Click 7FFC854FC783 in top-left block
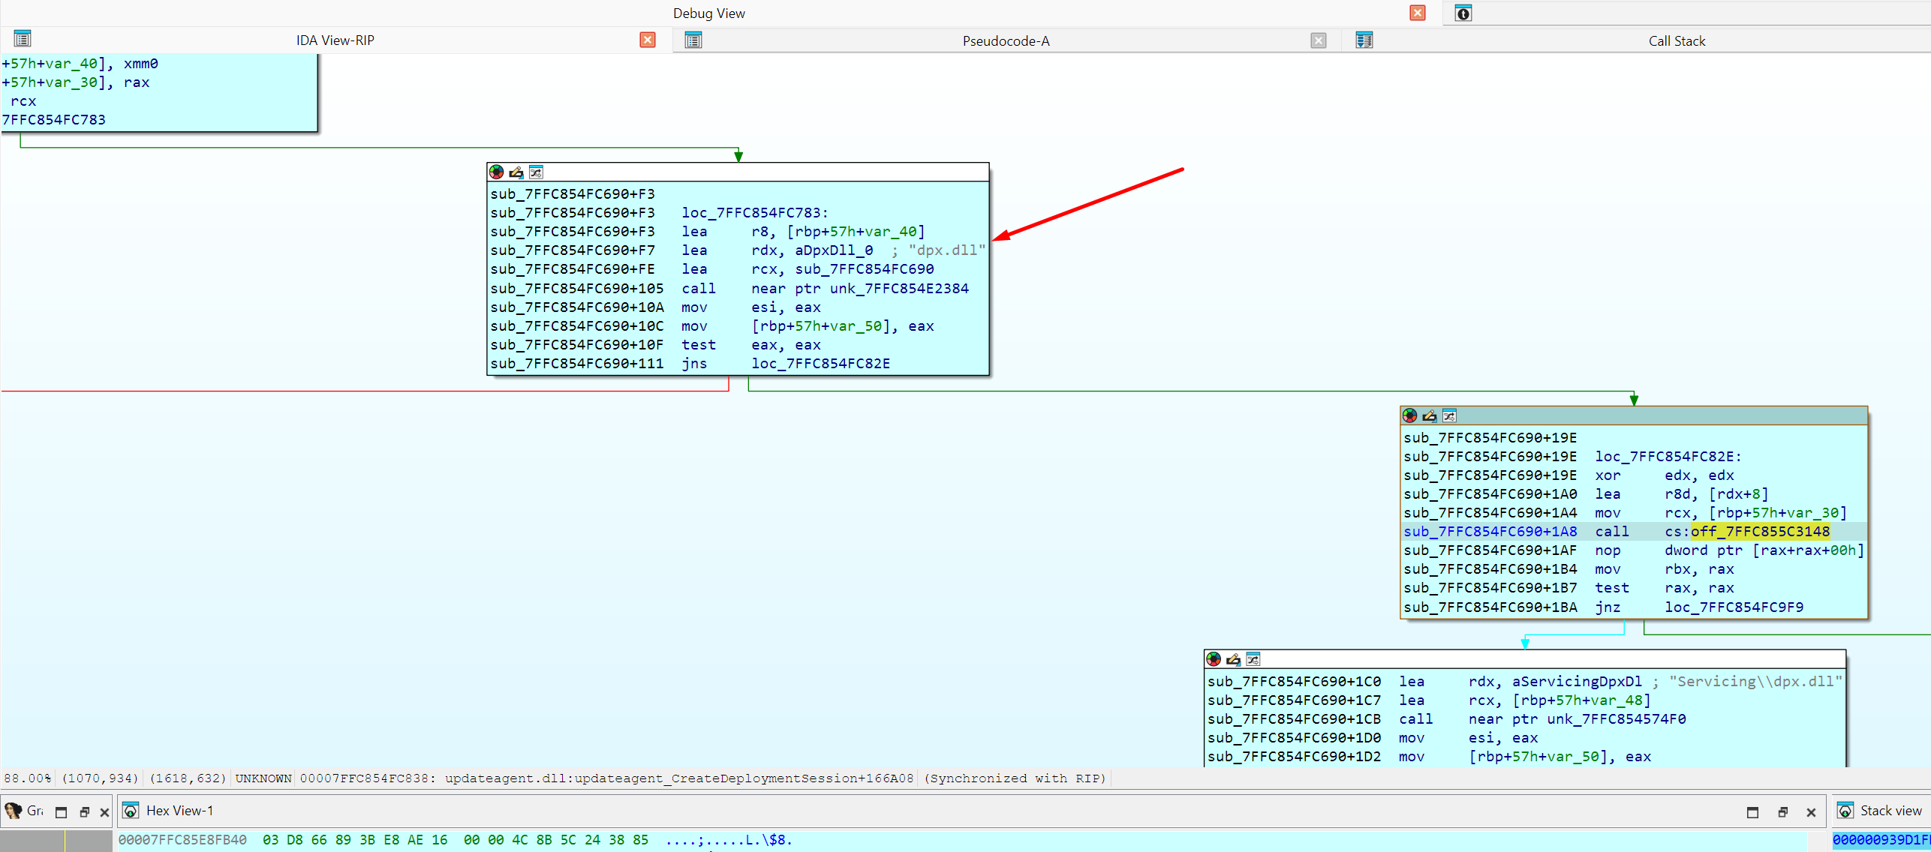 [x=53, y=120]
